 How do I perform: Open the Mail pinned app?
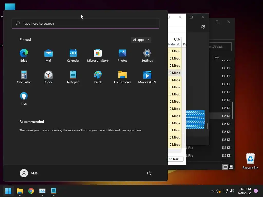click(x=49, y=55)
